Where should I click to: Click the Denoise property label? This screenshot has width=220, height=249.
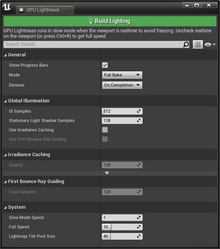17,85
